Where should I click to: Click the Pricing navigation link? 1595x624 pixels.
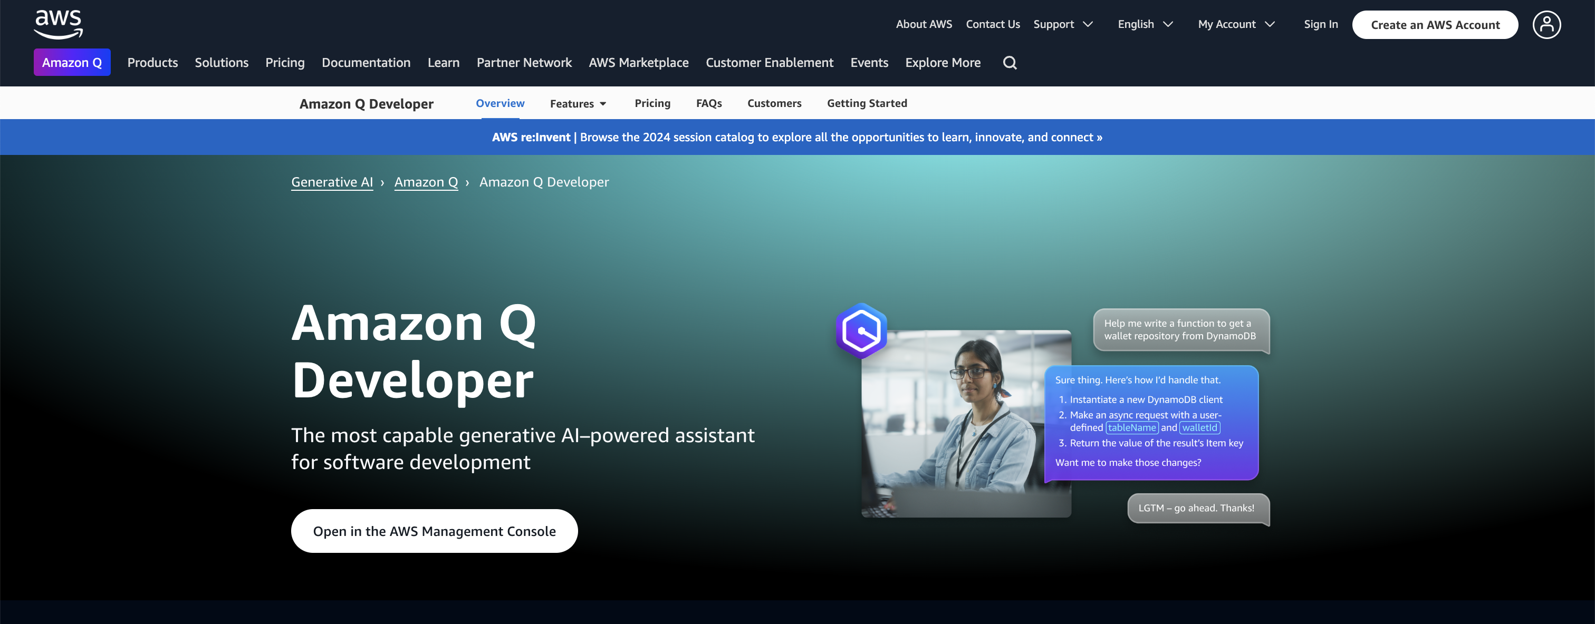click(x=652, y=103)
